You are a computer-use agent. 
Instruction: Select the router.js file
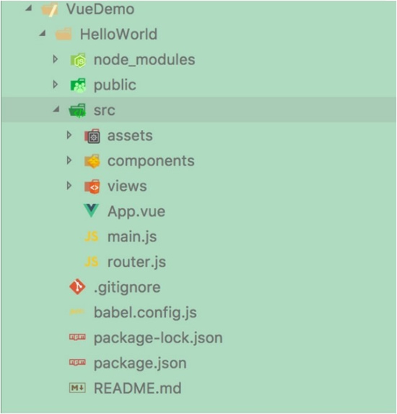click(x=136, y=262)
